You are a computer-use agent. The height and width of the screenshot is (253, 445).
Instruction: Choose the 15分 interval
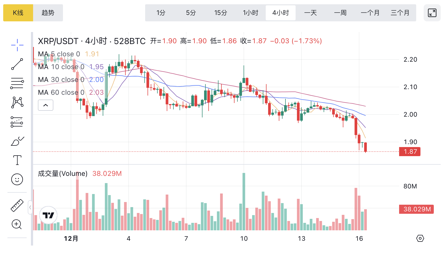coord(221,13)
